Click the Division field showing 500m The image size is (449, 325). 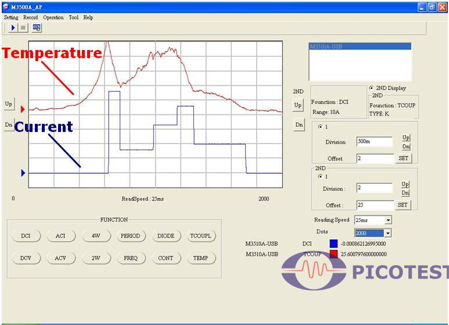point(375,142)
